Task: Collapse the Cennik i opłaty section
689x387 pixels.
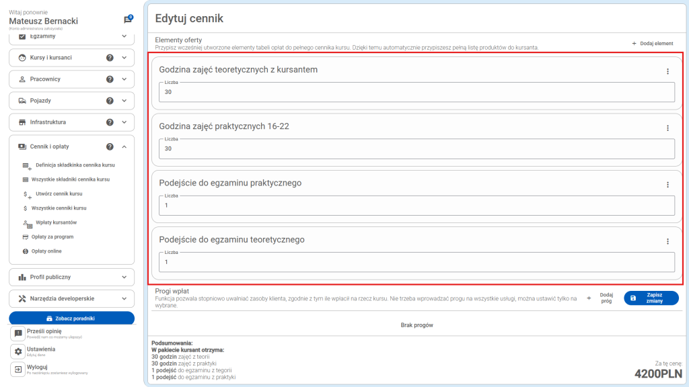Action: point(124,146)
